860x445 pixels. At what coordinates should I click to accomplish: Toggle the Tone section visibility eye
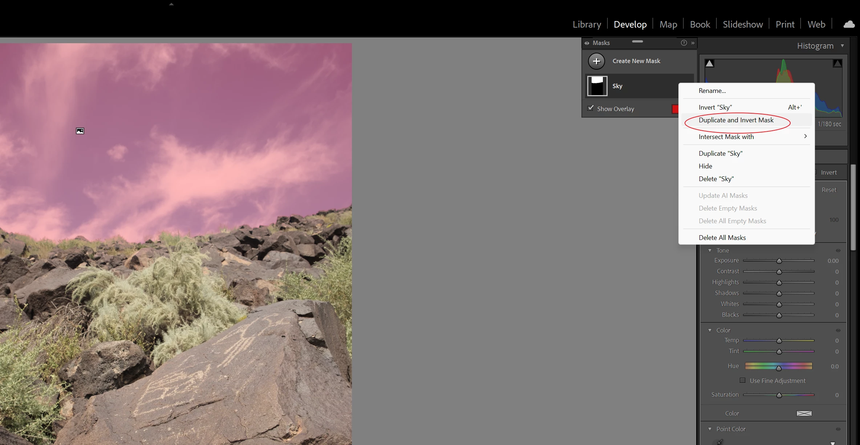coord(838,250)
